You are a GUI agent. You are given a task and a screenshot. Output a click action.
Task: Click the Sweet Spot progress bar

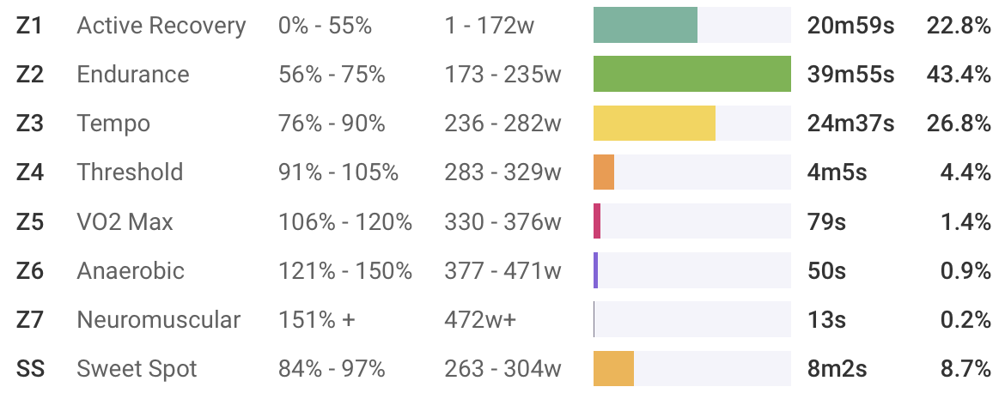(x=613, y=369)
